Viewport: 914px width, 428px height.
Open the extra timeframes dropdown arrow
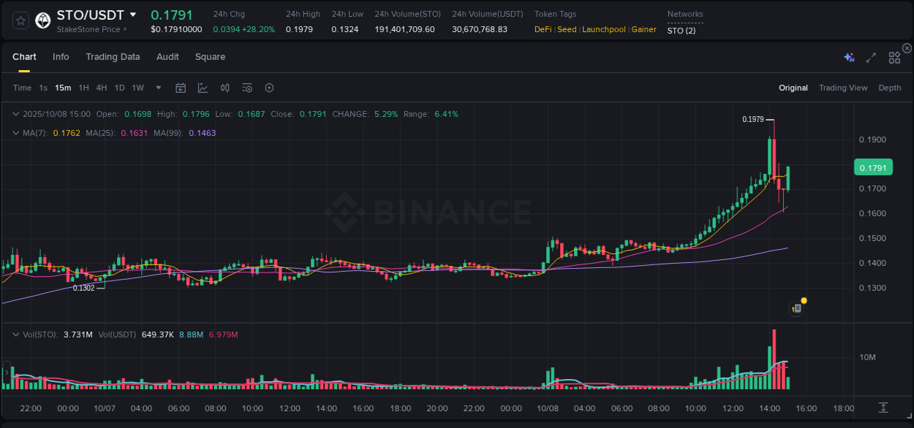[157, 88]
